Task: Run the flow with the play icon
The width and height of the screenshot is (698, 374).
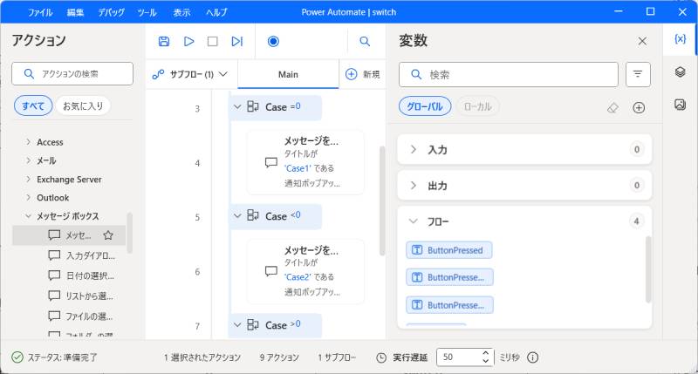Action: tap(188, 41)
